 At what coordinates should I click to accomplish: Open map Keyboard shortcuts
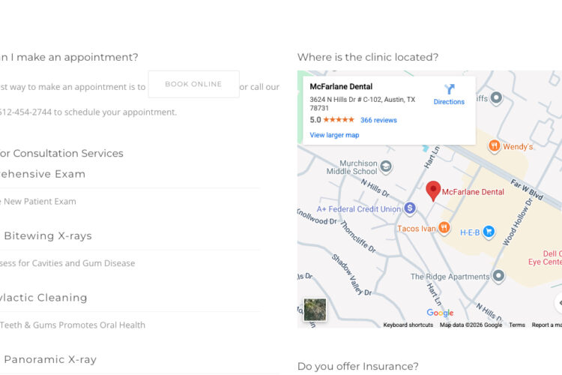click(x=408, y=325)
